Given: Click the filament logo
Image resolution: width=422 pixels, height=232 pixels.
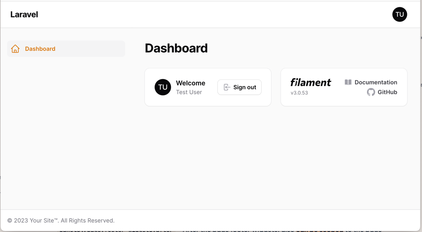Looking at the screenshot, I should pyautogui.click(x=310, y=82).
